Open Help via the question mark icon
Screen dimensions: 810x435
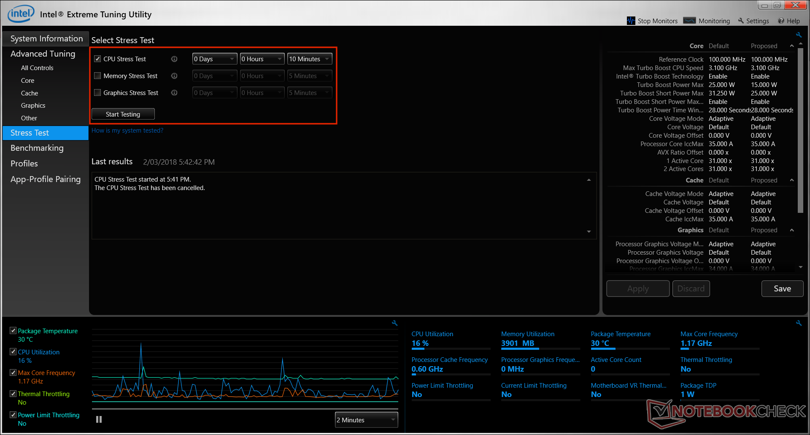pyautogui.click(x=781, y=21)
